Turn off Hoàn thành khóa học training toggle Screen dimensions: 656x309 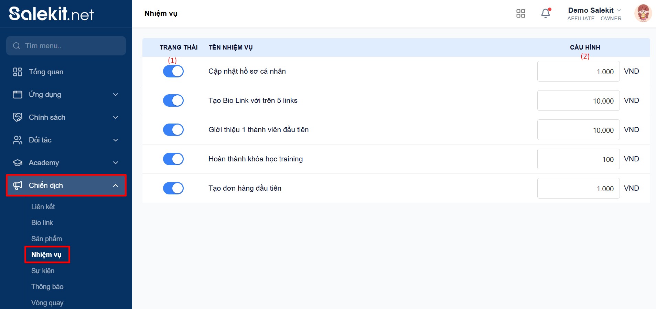pos(173,159)
